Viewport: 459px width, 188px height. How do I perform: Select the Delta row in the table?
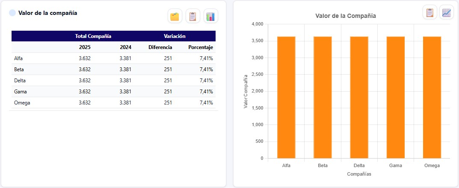pos(114,81)
